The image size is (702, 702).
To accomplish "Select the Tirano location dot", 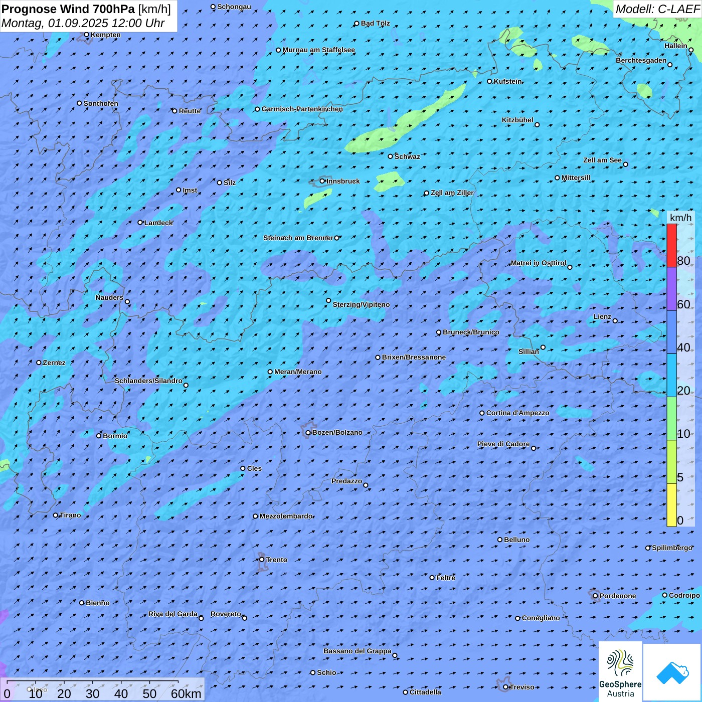I will click(56, 515).
